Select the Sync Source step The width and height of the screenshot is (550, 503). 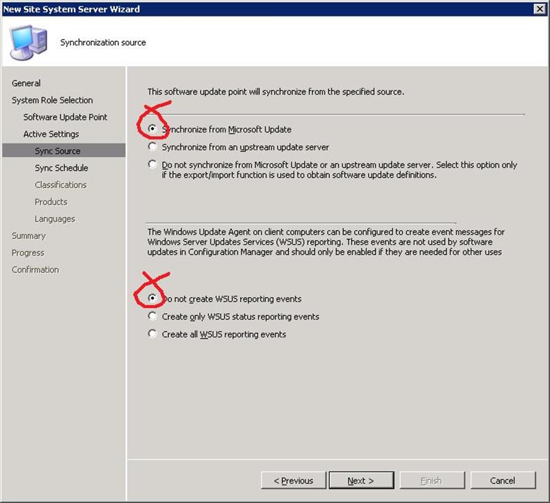(x=64, y=150)
